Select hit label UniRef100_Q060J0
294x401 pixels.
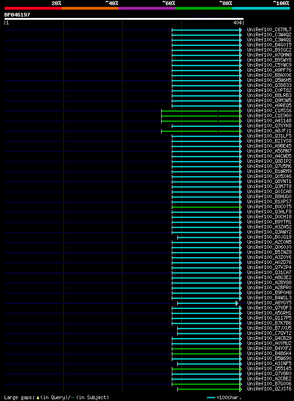tap(269, 247)
